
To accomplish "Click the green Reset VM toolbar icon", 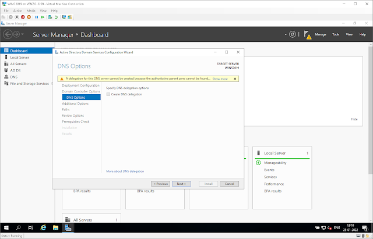I will click(43, 17).
